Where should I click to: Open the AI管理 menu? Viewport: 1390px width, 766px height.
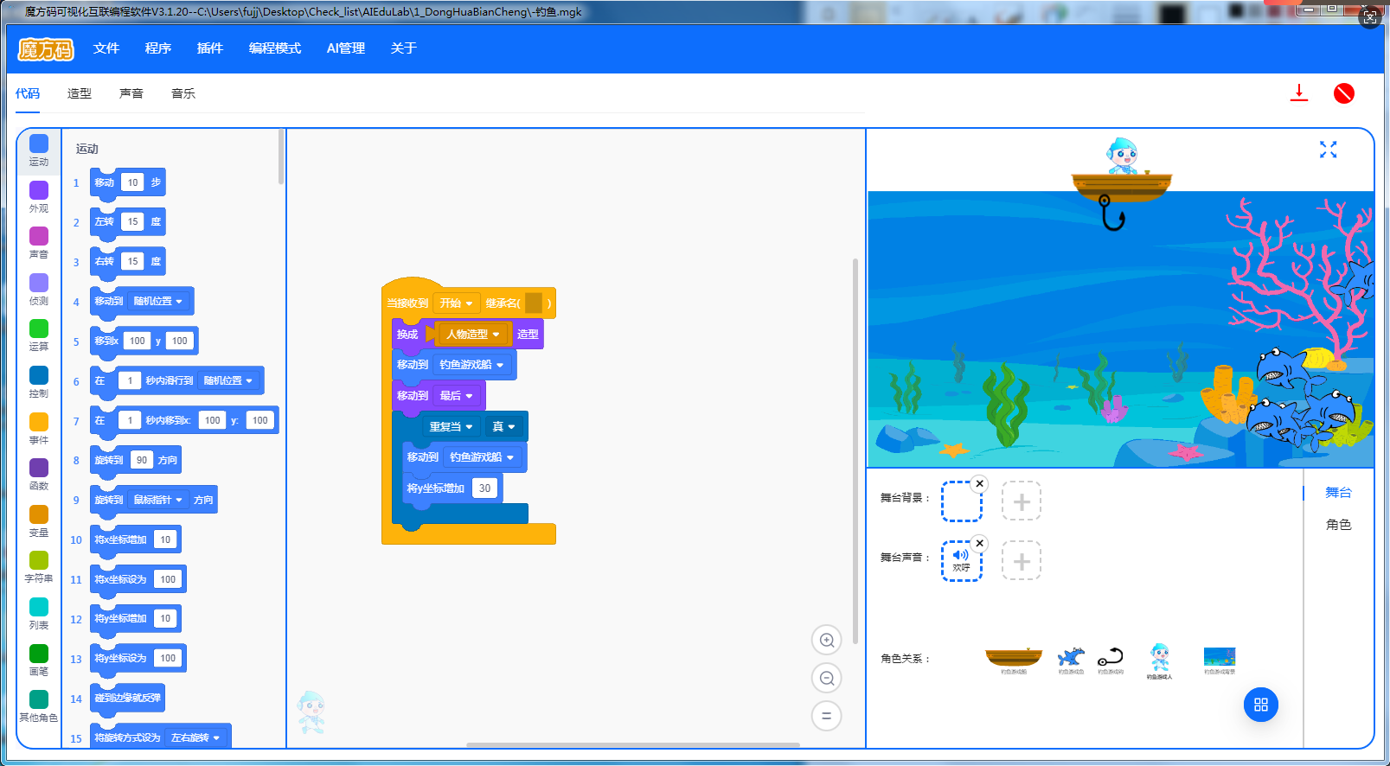(346, 48)
